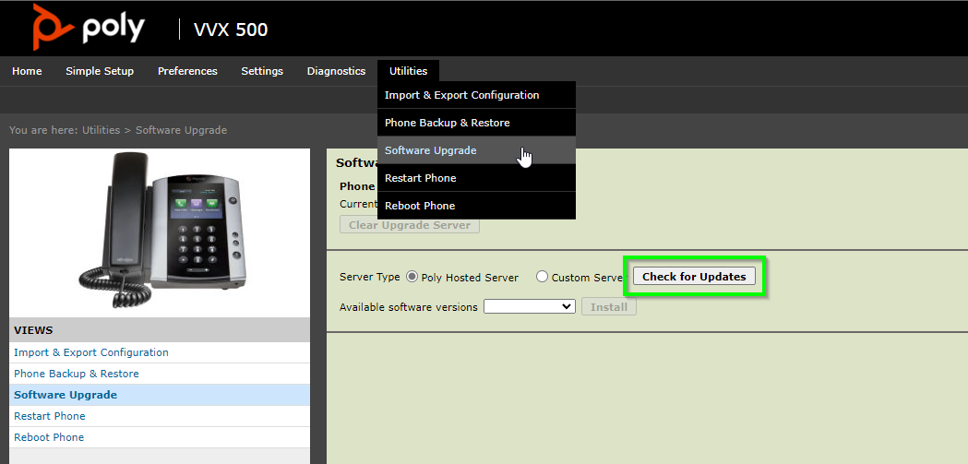
Task: Choose Phone Backup & Restore in dropdown menu
Action: click(476, 123)
